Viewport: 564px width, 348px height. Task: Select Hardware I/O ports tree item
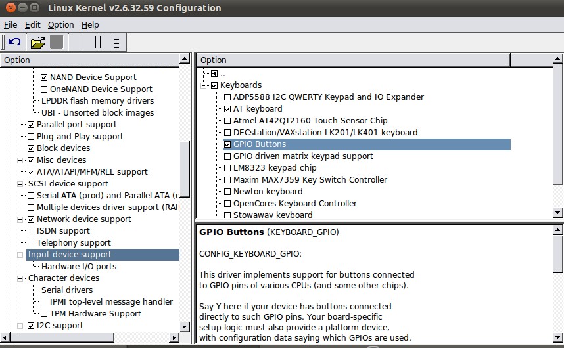(79, 267)
